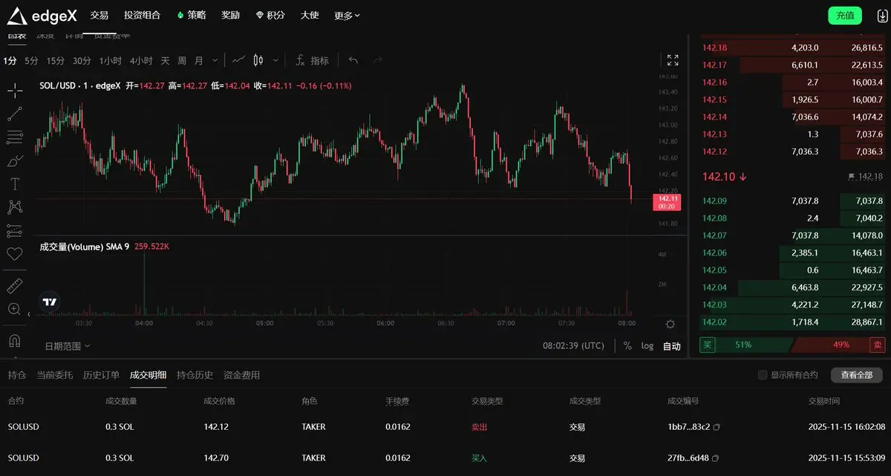Viewport: 891px width, 476px height.
Task: Collapse the drawing toolbar arrow
Action: point(30,315)
